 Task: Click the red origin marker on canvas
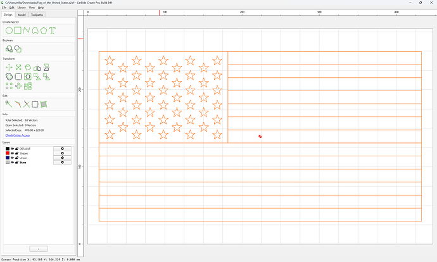[260, 136]
